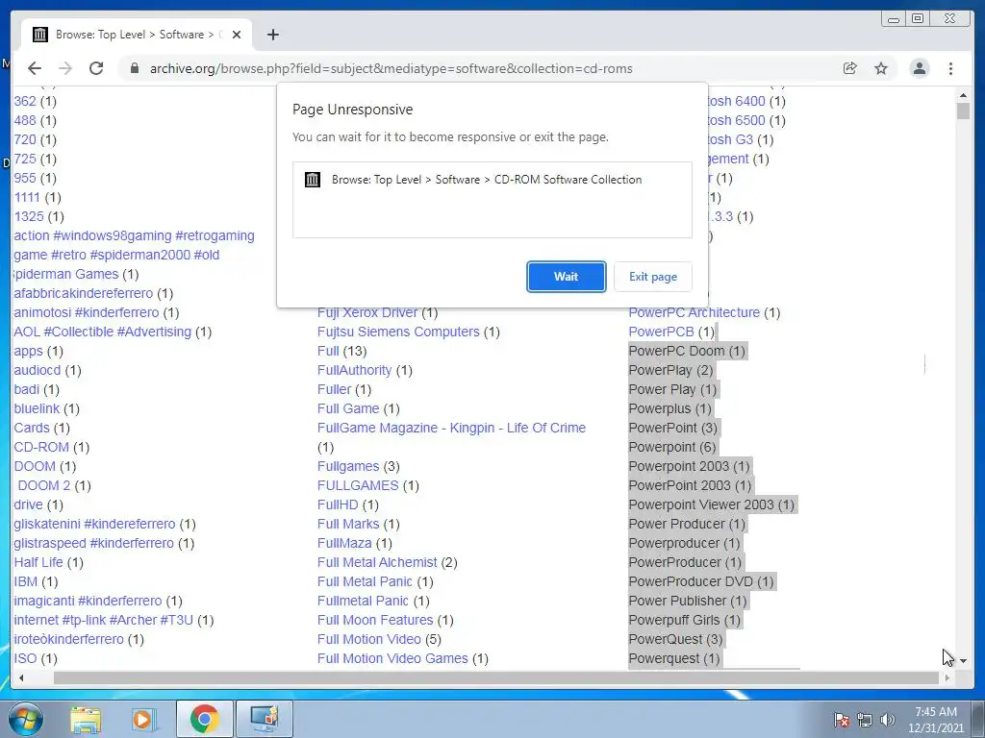Click the padlock site info icon
Image resolution: width=985 pixels, height=738 pixels.
(135, 68)
